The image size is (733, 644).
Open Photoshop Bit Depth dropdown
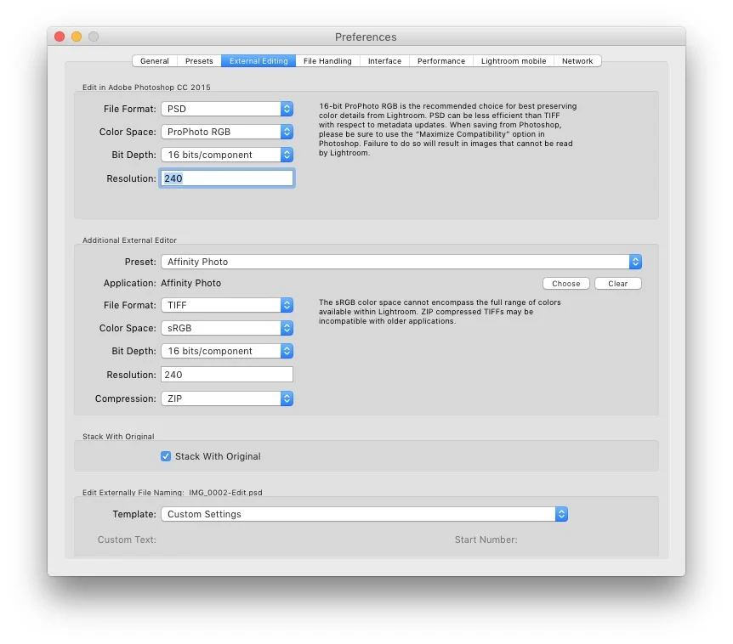[227, 155]
